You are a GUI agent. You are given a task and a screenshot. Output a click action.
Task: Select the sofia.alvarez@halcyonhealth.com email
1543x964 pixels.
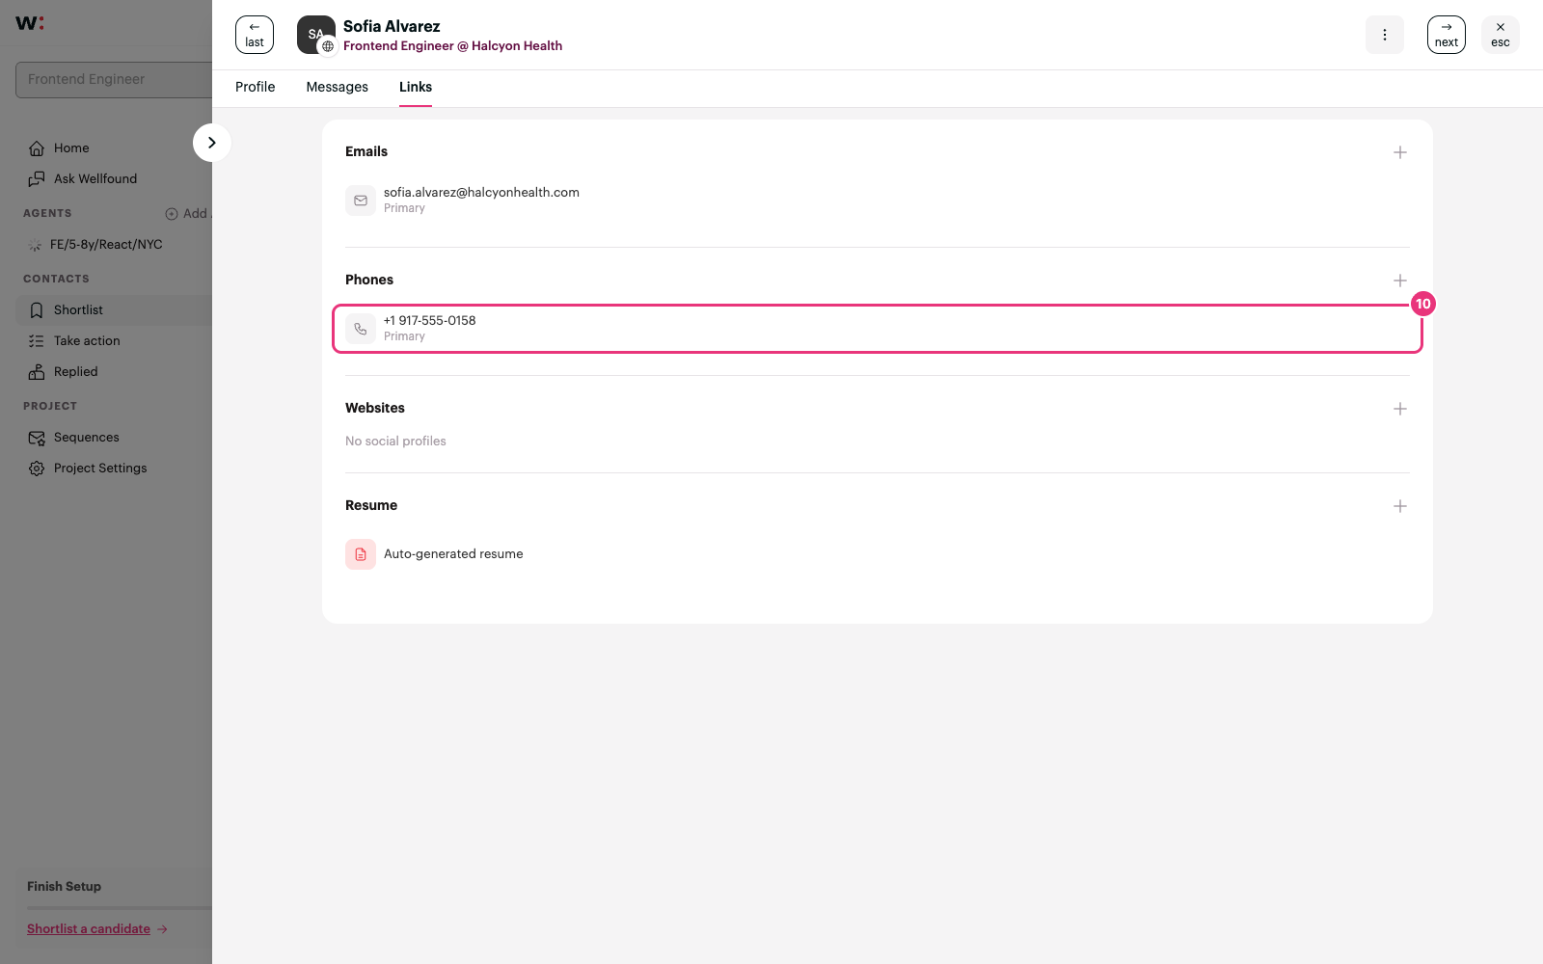481,192
